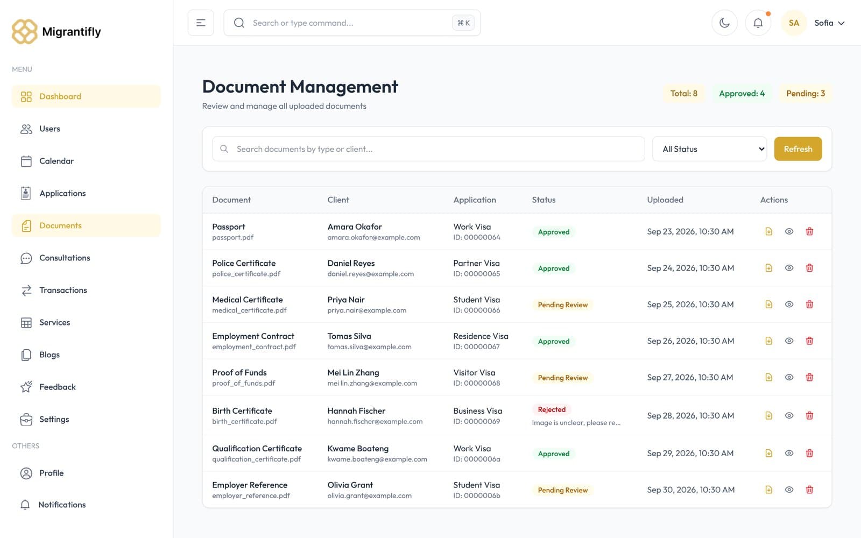Open Consultations in sidebar

pyautogui.click(x=86, y=258)
